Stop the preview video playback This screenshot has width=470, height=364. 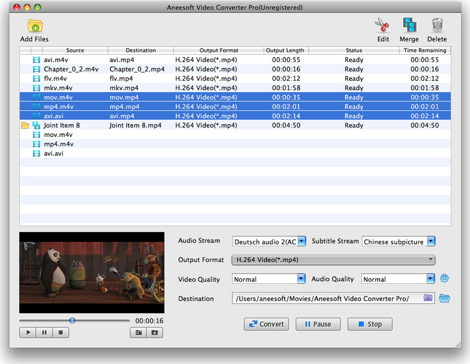(61, 332)
